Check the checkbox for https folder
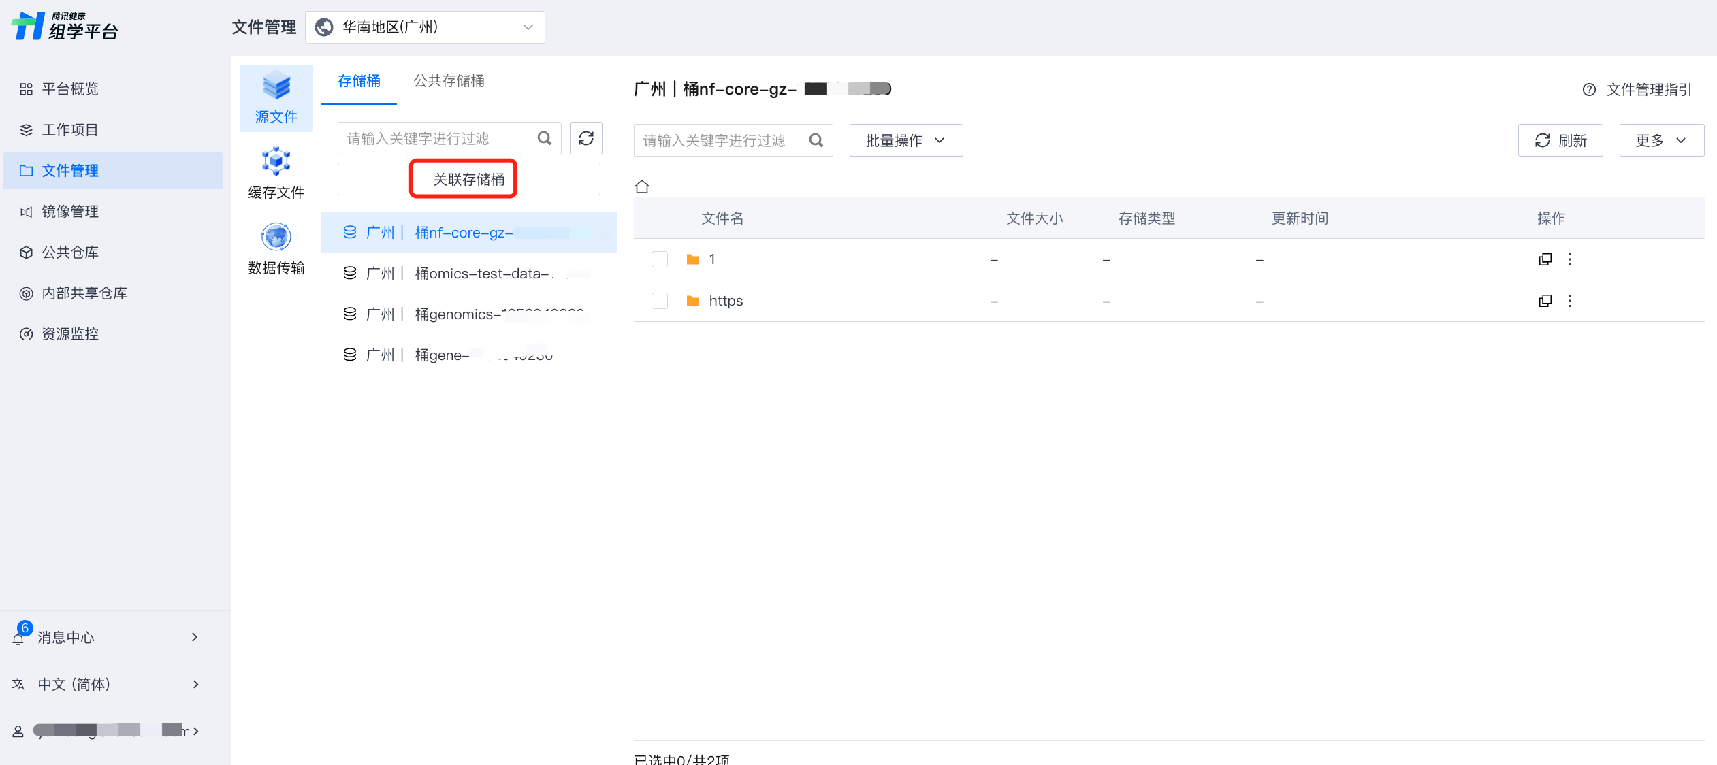 coord(659,301)
